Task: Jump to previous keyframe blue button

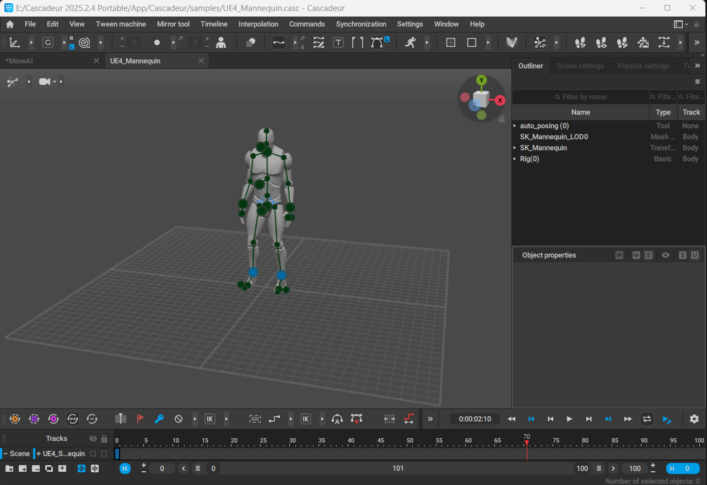Action: (x=531, y=419)
